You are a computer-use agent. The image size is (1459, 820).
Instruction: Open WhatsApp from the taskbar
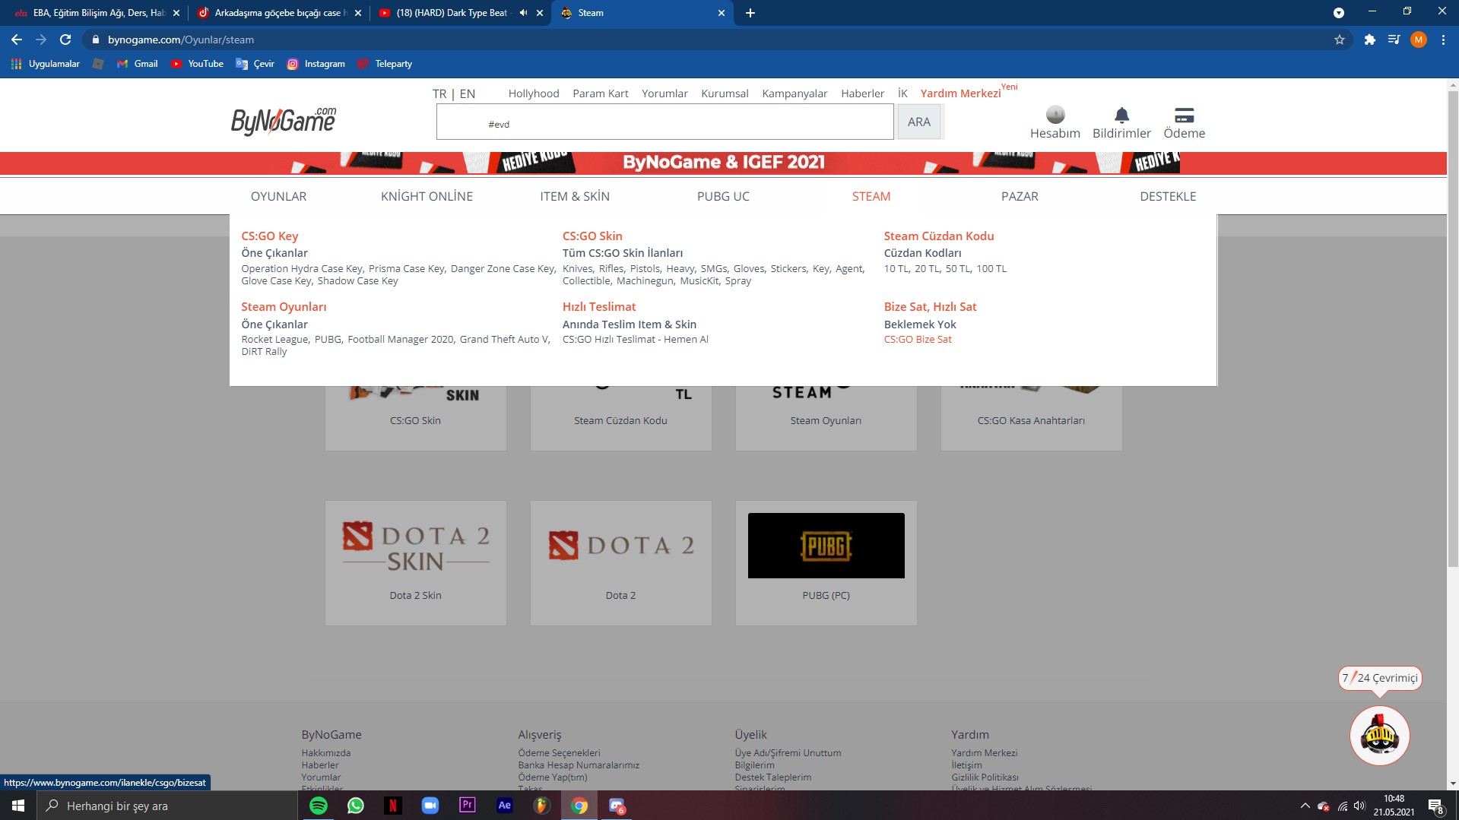click(x=356, y=806)
